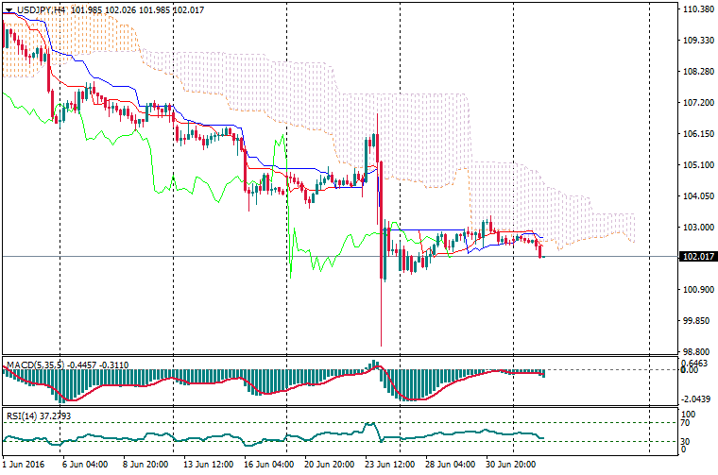
Task: Click the 103.000 price scale value
Action: pos(698,227)
